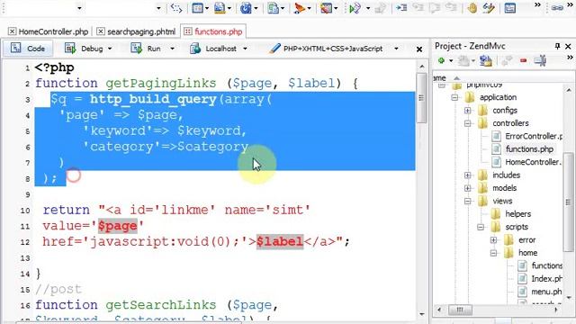Click the blue globe-refresh toolbar icon
The width and height of the screenshot is (576, 324).
[x=246, y=8]
